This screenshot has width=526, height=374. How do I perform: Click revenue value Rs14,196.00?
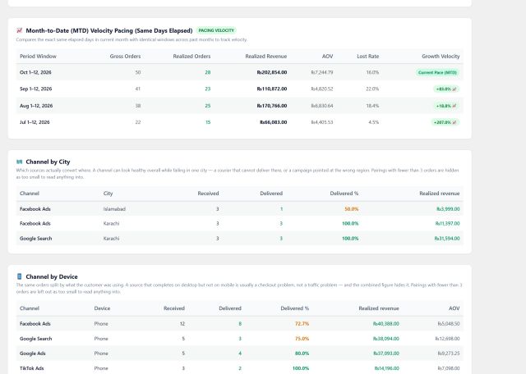pyautogui.click(x=387, y=368)
